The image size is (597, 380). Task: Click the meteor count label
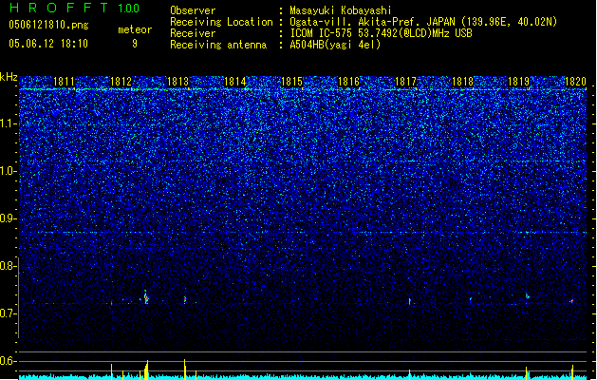pyautogui.click(x=135, y=29)
